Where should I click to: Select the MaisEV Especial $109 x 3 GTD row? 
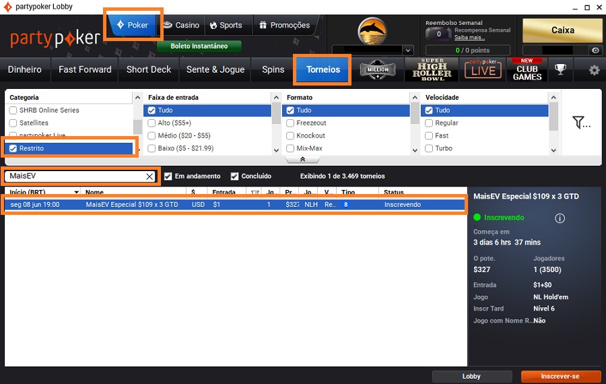234,205
